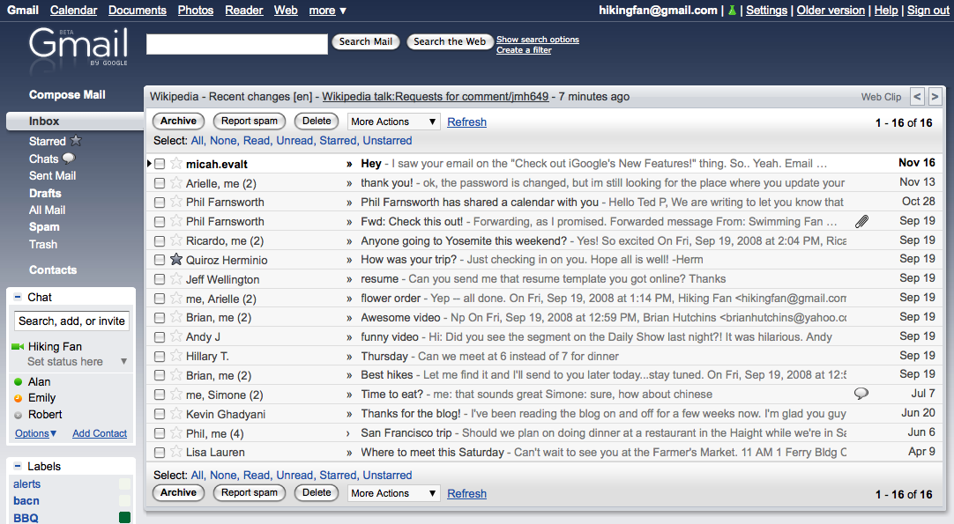Viewport: 954px width, 524px height.
Task: Click the star icon next to Starred
Action: click(76, 140)
